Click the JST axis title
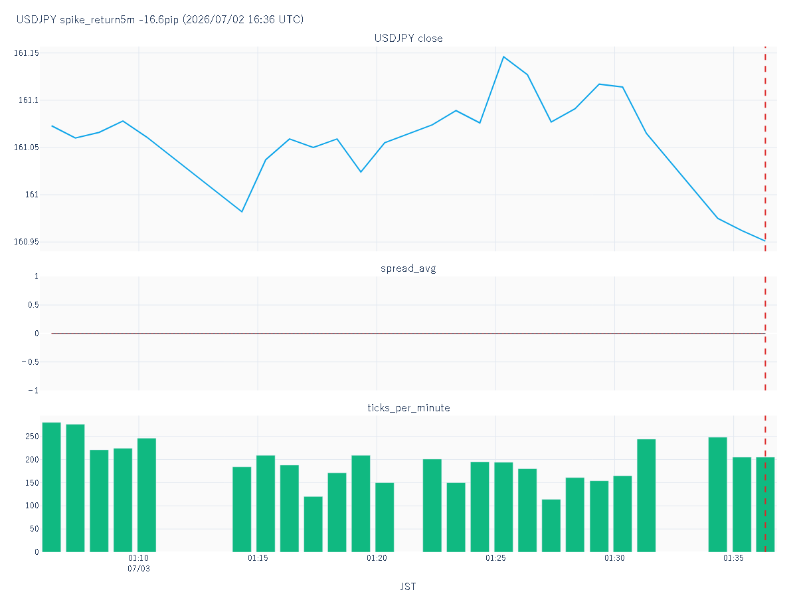Image resolution: width=797 pixels, height=598 pixels. [408, 587]
